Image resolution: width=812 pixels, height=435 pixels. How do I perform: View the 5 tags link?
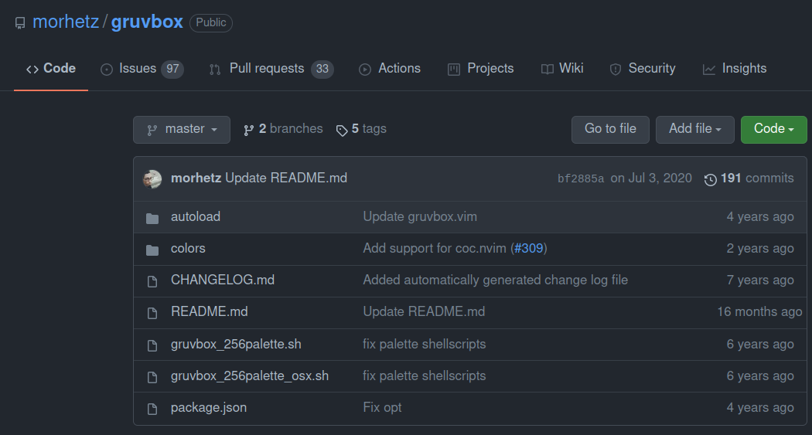[361, 129]
